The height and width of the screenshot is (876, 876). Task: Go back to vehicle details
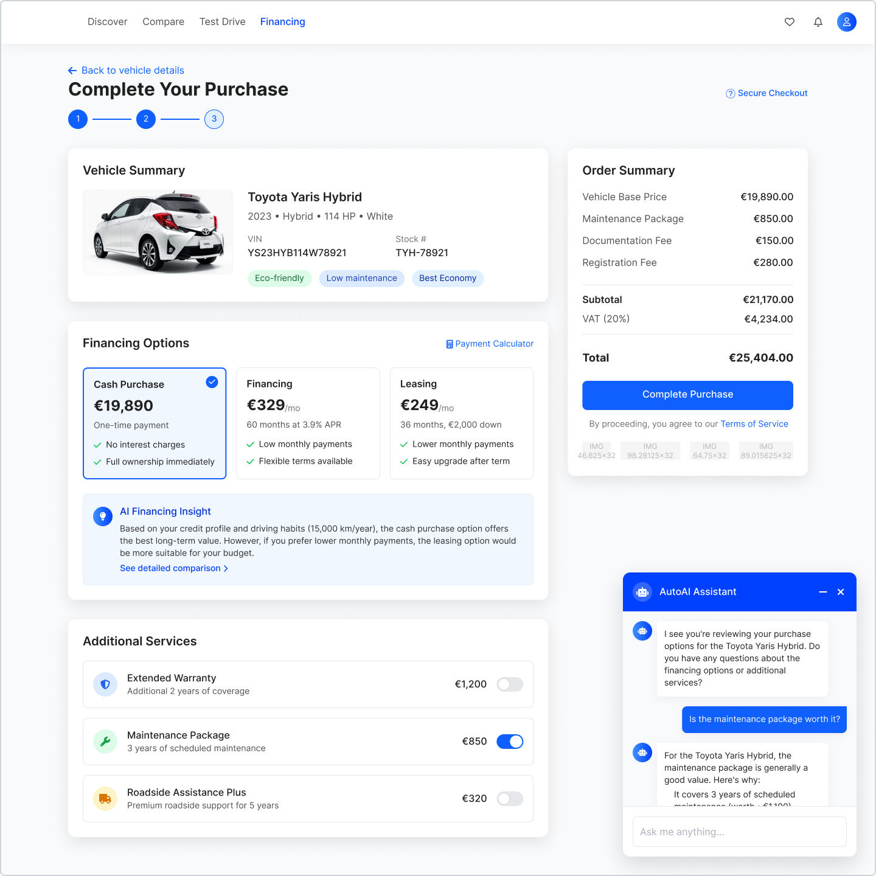[127, 71]
